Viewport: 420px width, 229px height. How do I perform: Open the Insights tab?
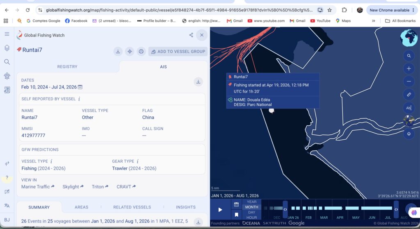click(x=186, y=207)
